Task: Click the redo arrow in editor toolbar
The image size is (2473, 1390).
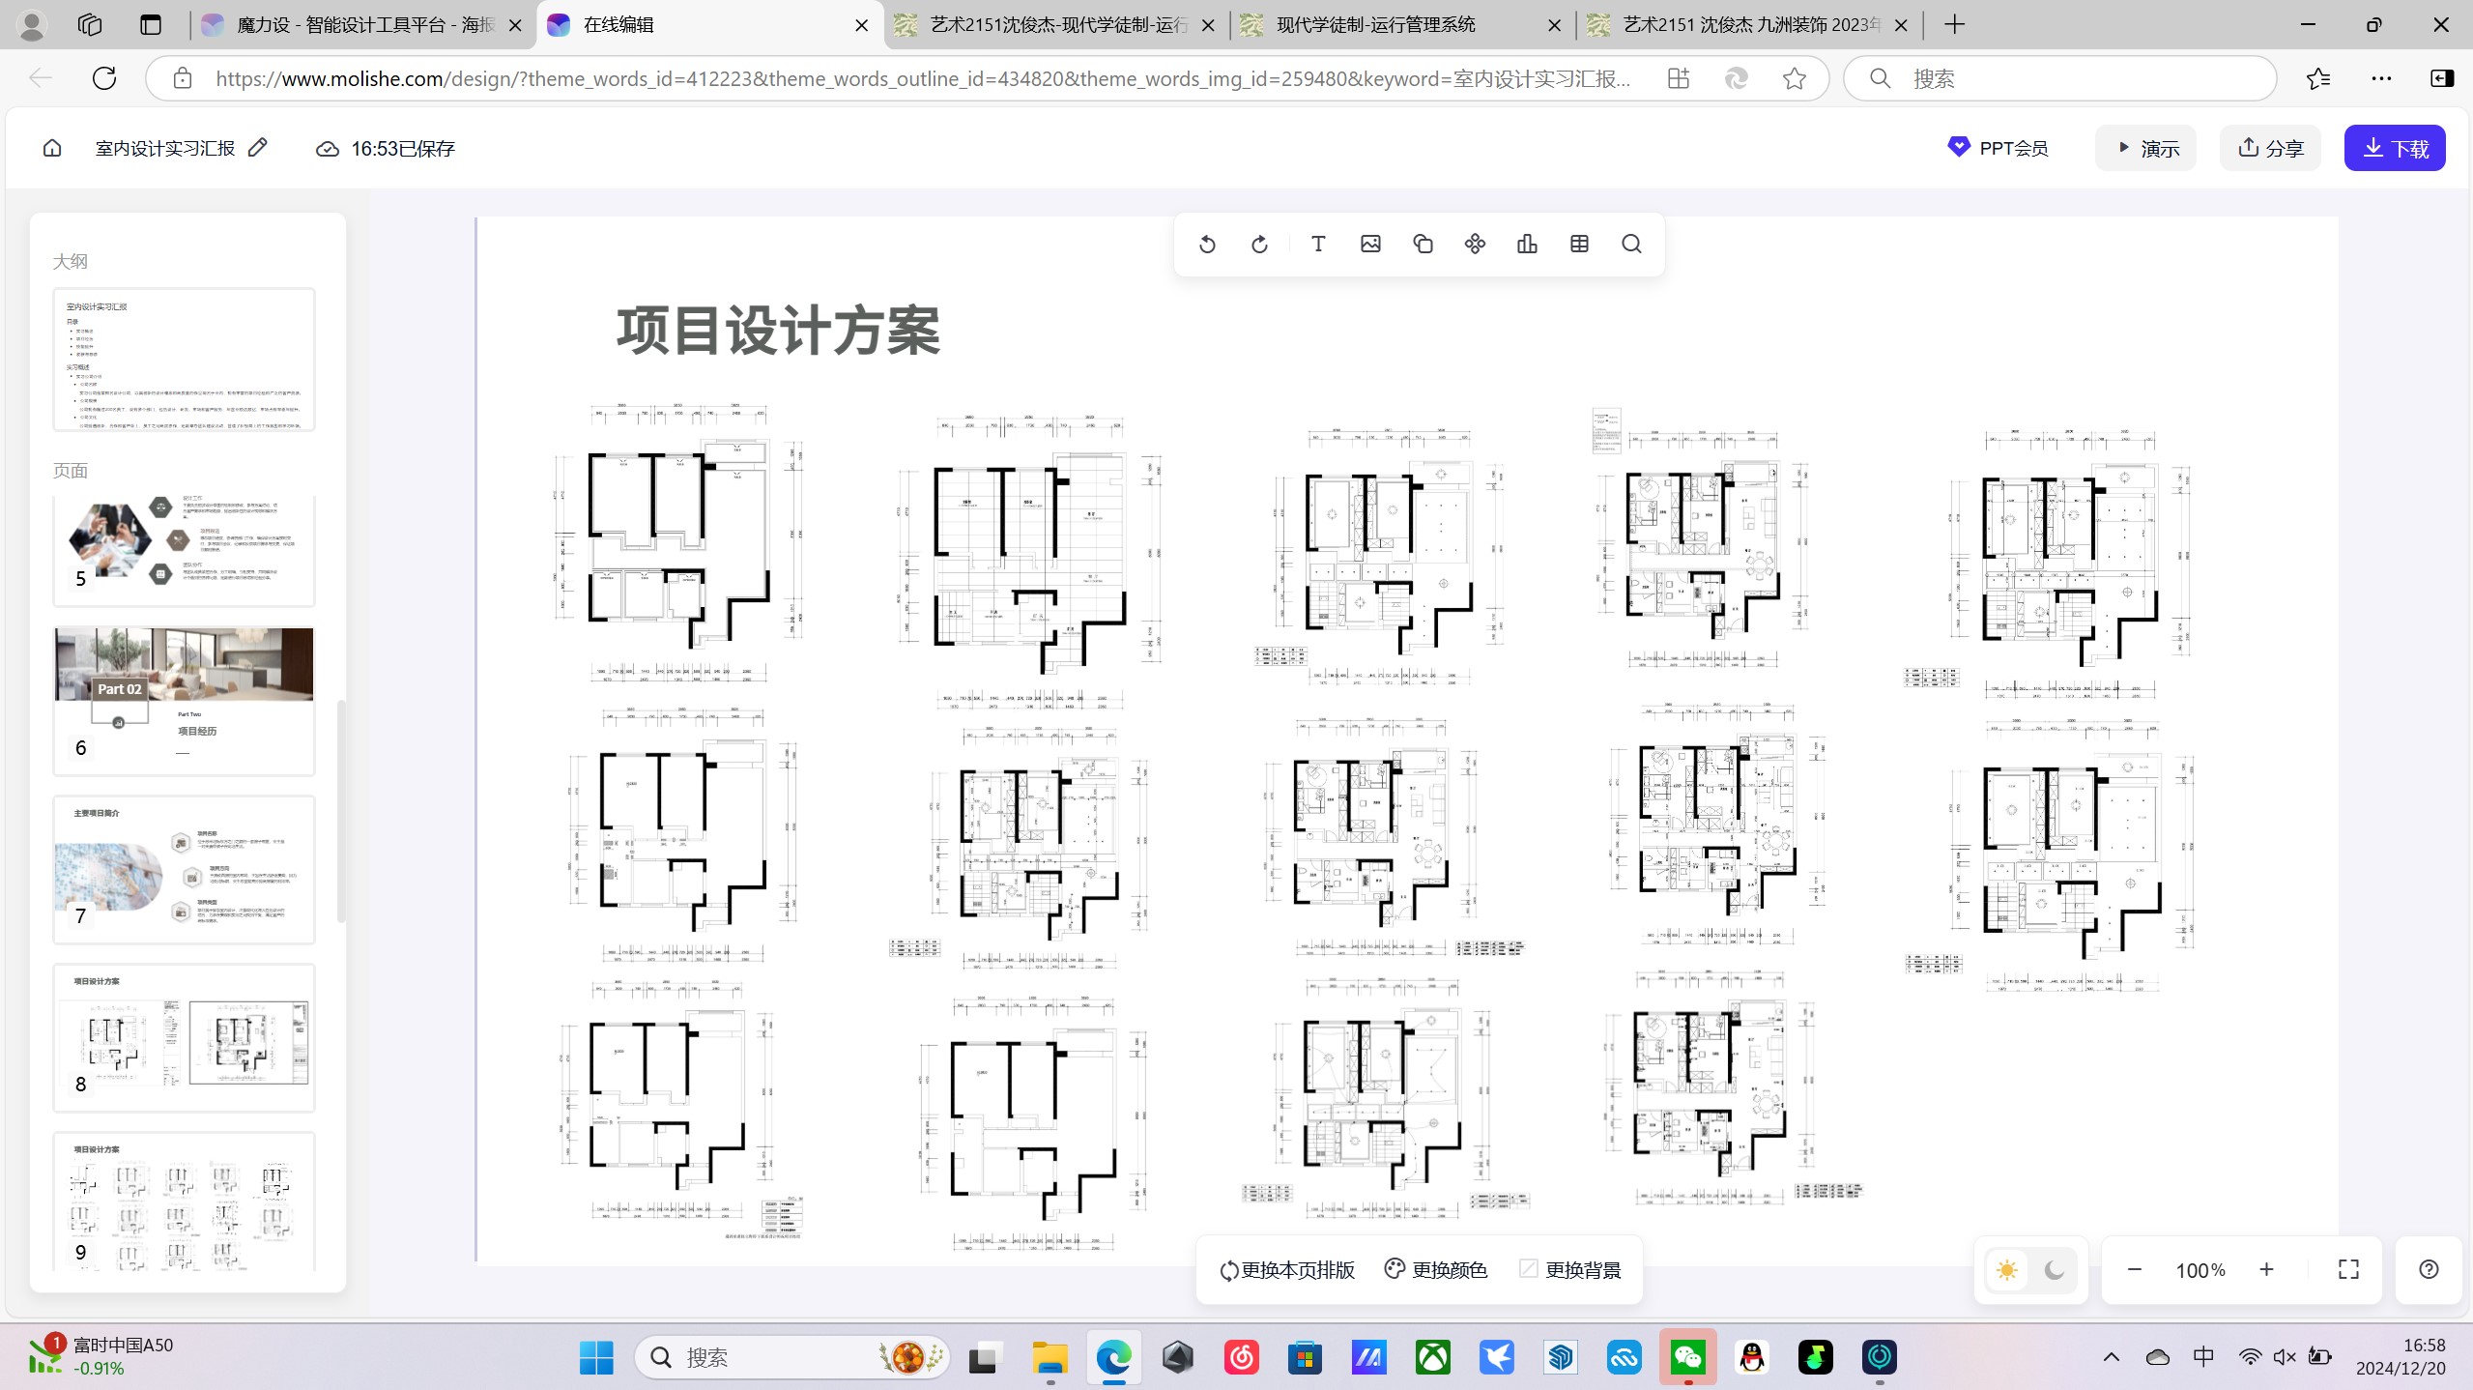Action: pos(1259,245)
